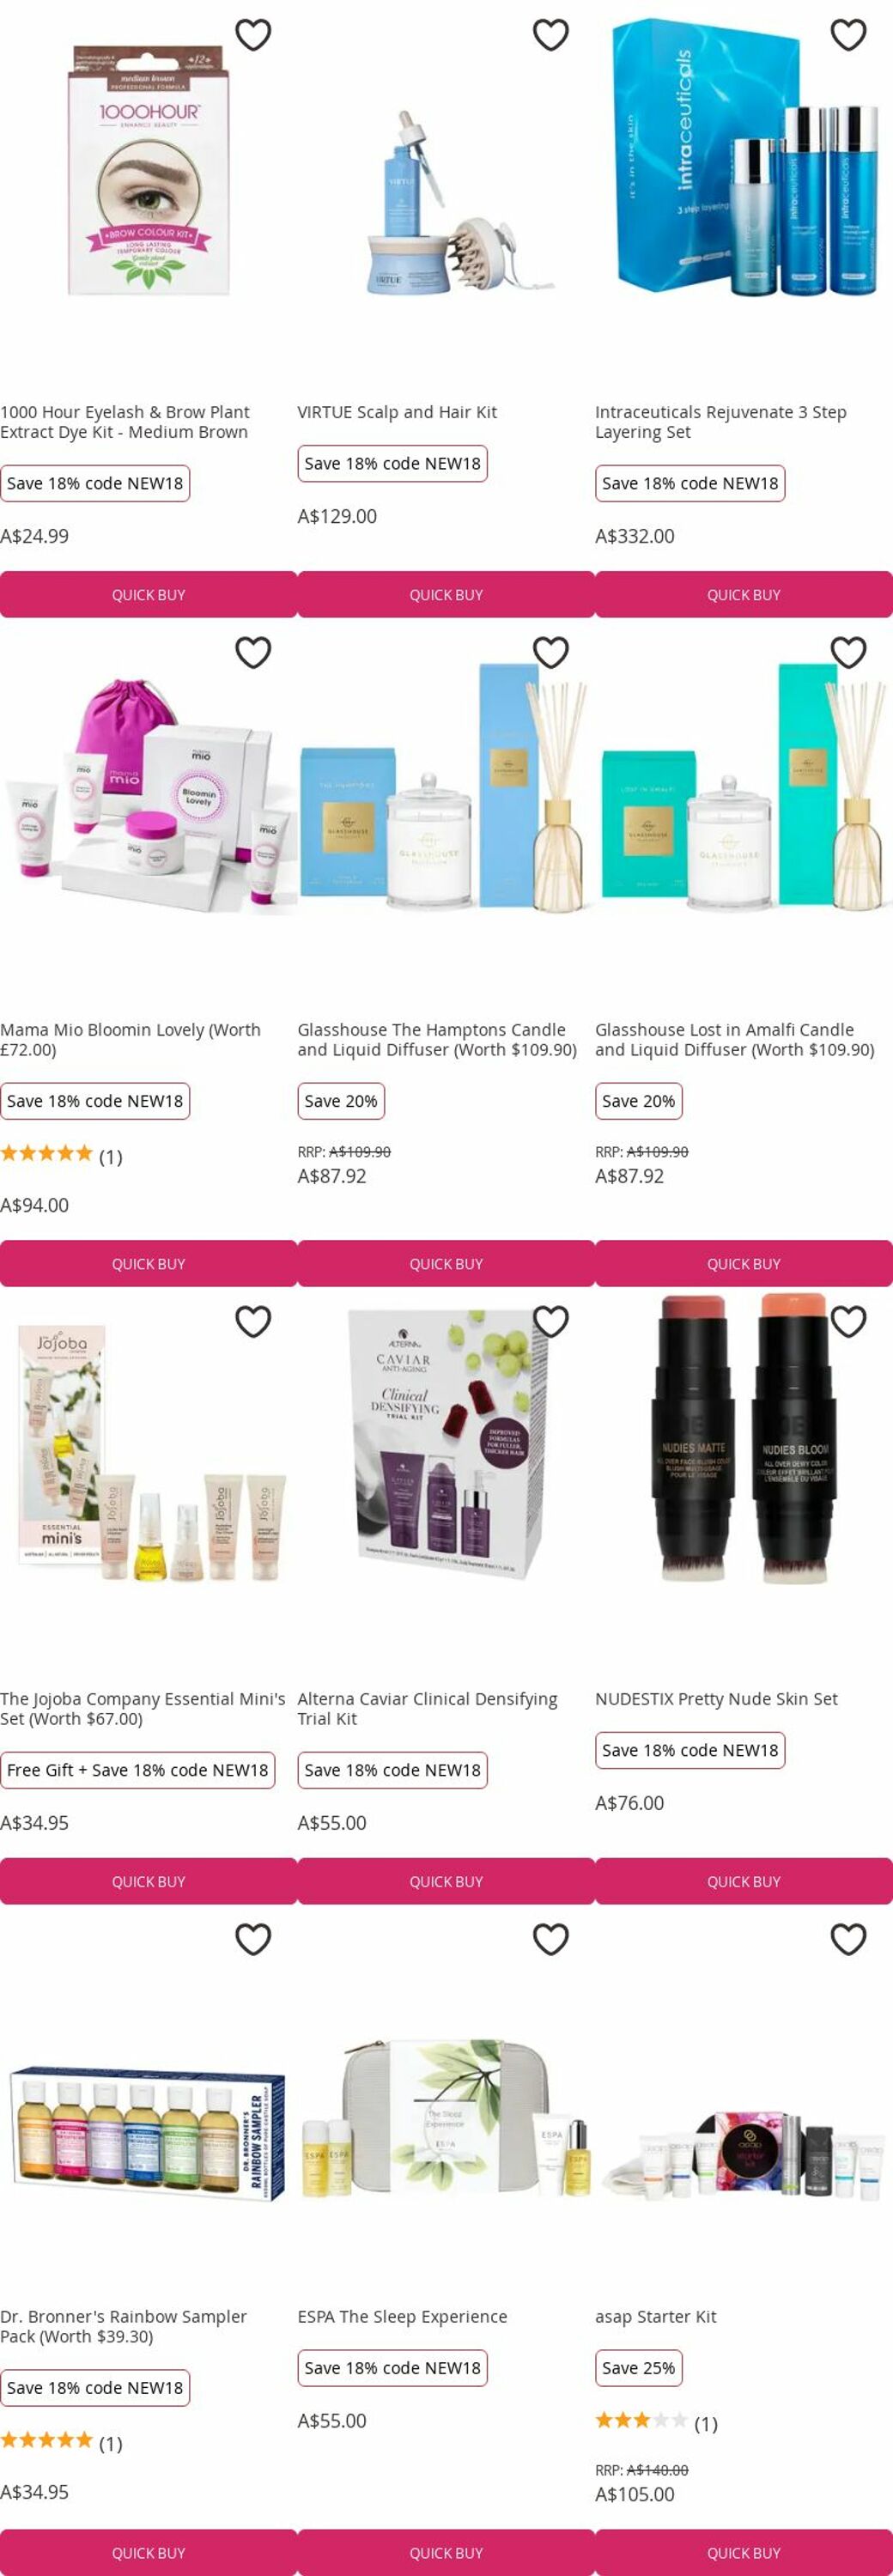The image size is (893, 2576).
Task: Save Mama Mio Bloomin Lovely to wishlist
Action: tap(253, 652)
